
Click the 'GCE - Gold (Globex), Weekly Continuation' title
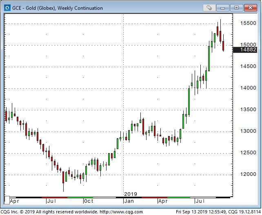pyautogui.click(x=58, y=8)
